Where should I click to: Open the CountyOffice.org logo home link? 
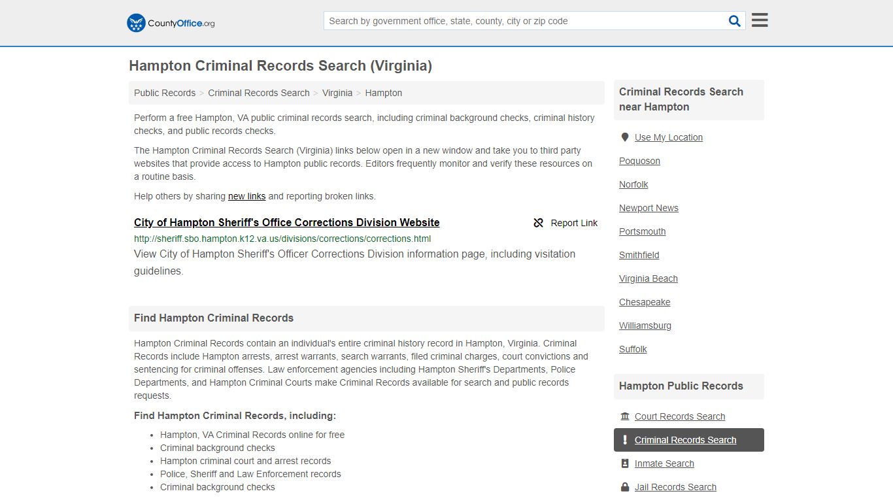click(171, 23)
